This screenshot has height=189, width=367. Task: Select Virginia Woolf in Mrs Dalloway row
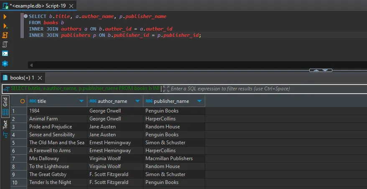click(x=115, y=158)
